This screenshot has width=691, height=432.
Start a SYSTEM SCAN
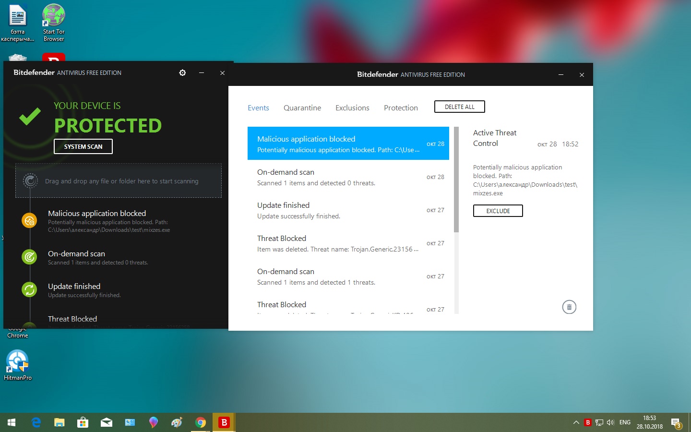click(83, 146)
